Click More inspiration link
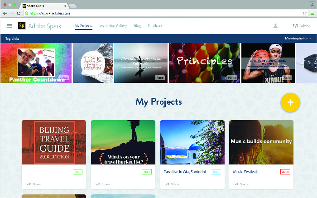317x198 pixels. pyautogui.click(x=298, y=39)
